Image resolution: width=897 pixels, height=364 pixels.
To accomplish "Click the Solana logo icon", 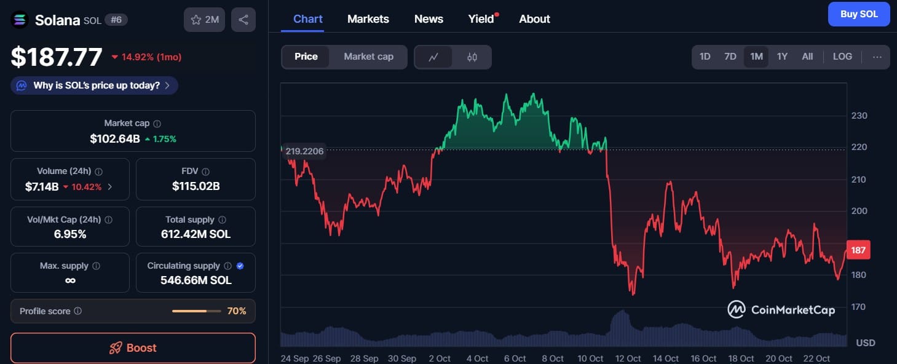I will tap(20, 20).
